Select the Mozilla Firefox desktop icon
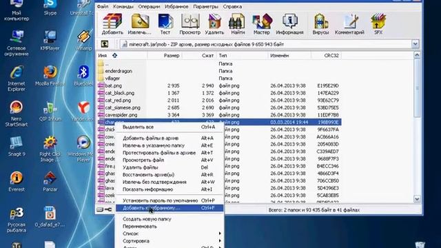The image size is (441, 248). coord(50,75)
